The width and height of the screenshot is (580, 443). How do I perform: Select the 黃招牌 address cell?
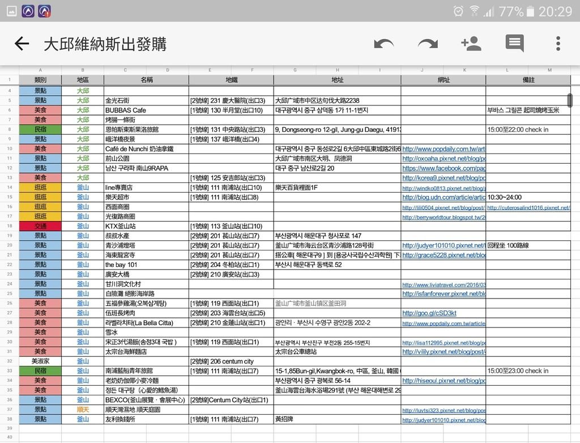(x=338, y=419)
